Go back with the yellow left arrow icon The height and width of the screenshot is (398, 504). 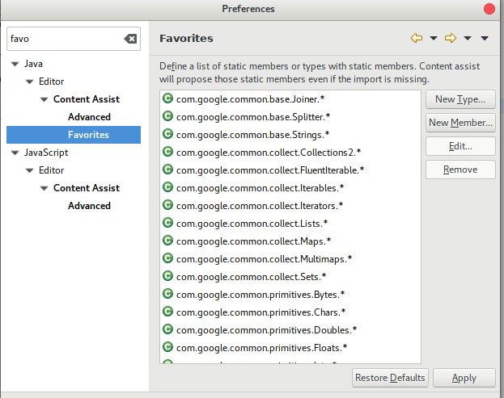click(417, 38)
